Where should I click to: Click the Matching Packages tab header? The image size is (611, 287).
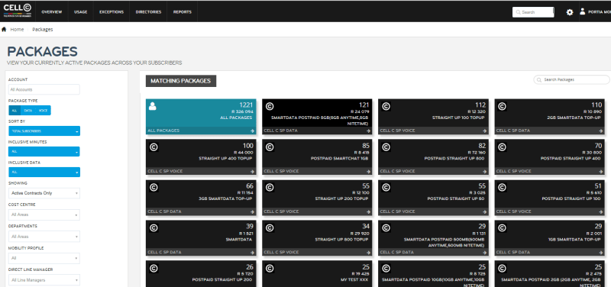coord(181,81)
